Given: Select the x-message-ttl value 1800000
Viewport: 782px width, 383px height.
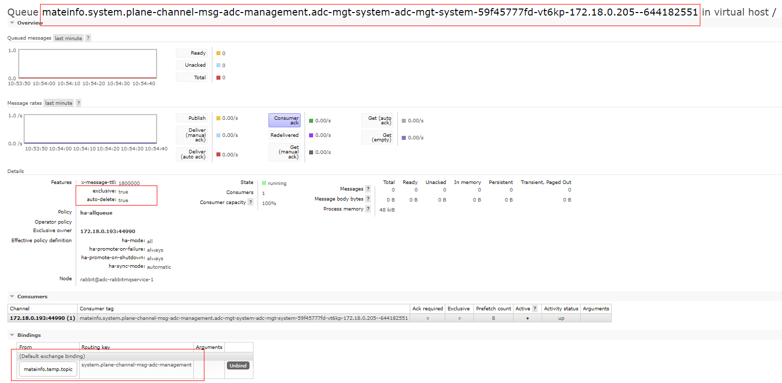Looking at the screenshot, I should (129, 183).
